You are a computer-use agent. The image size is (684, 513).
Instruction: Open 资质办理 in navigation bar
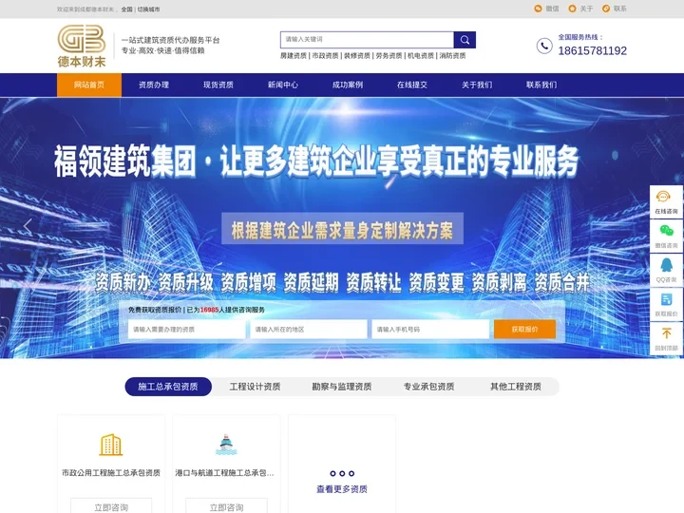tap(154, 85)
